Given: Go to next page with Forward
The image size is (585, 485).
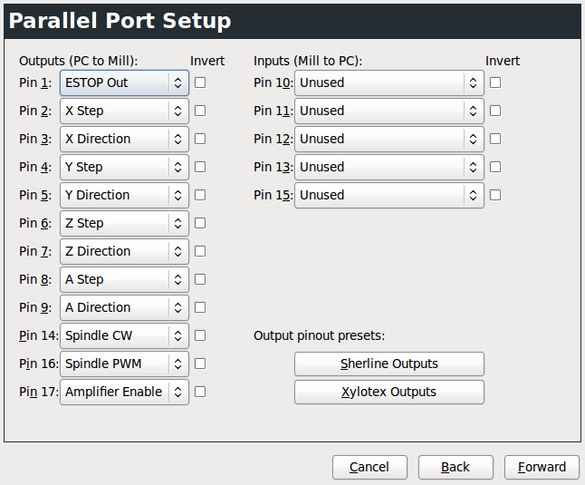Looking at the screenshot, I should 542,467.
